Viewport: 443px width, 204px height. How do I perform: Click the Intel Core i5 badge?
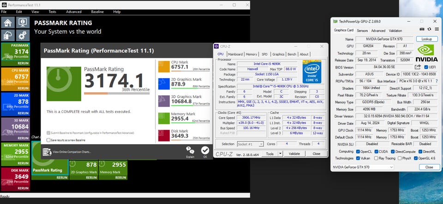tap(311, 71)
